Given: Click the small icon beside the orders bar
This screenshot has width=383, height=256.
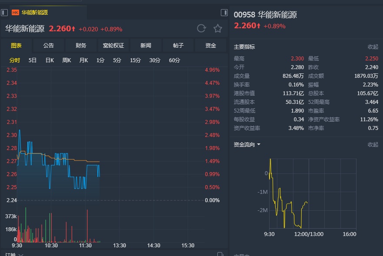Looking at the screenshot, I should click(x=220, y=254).
